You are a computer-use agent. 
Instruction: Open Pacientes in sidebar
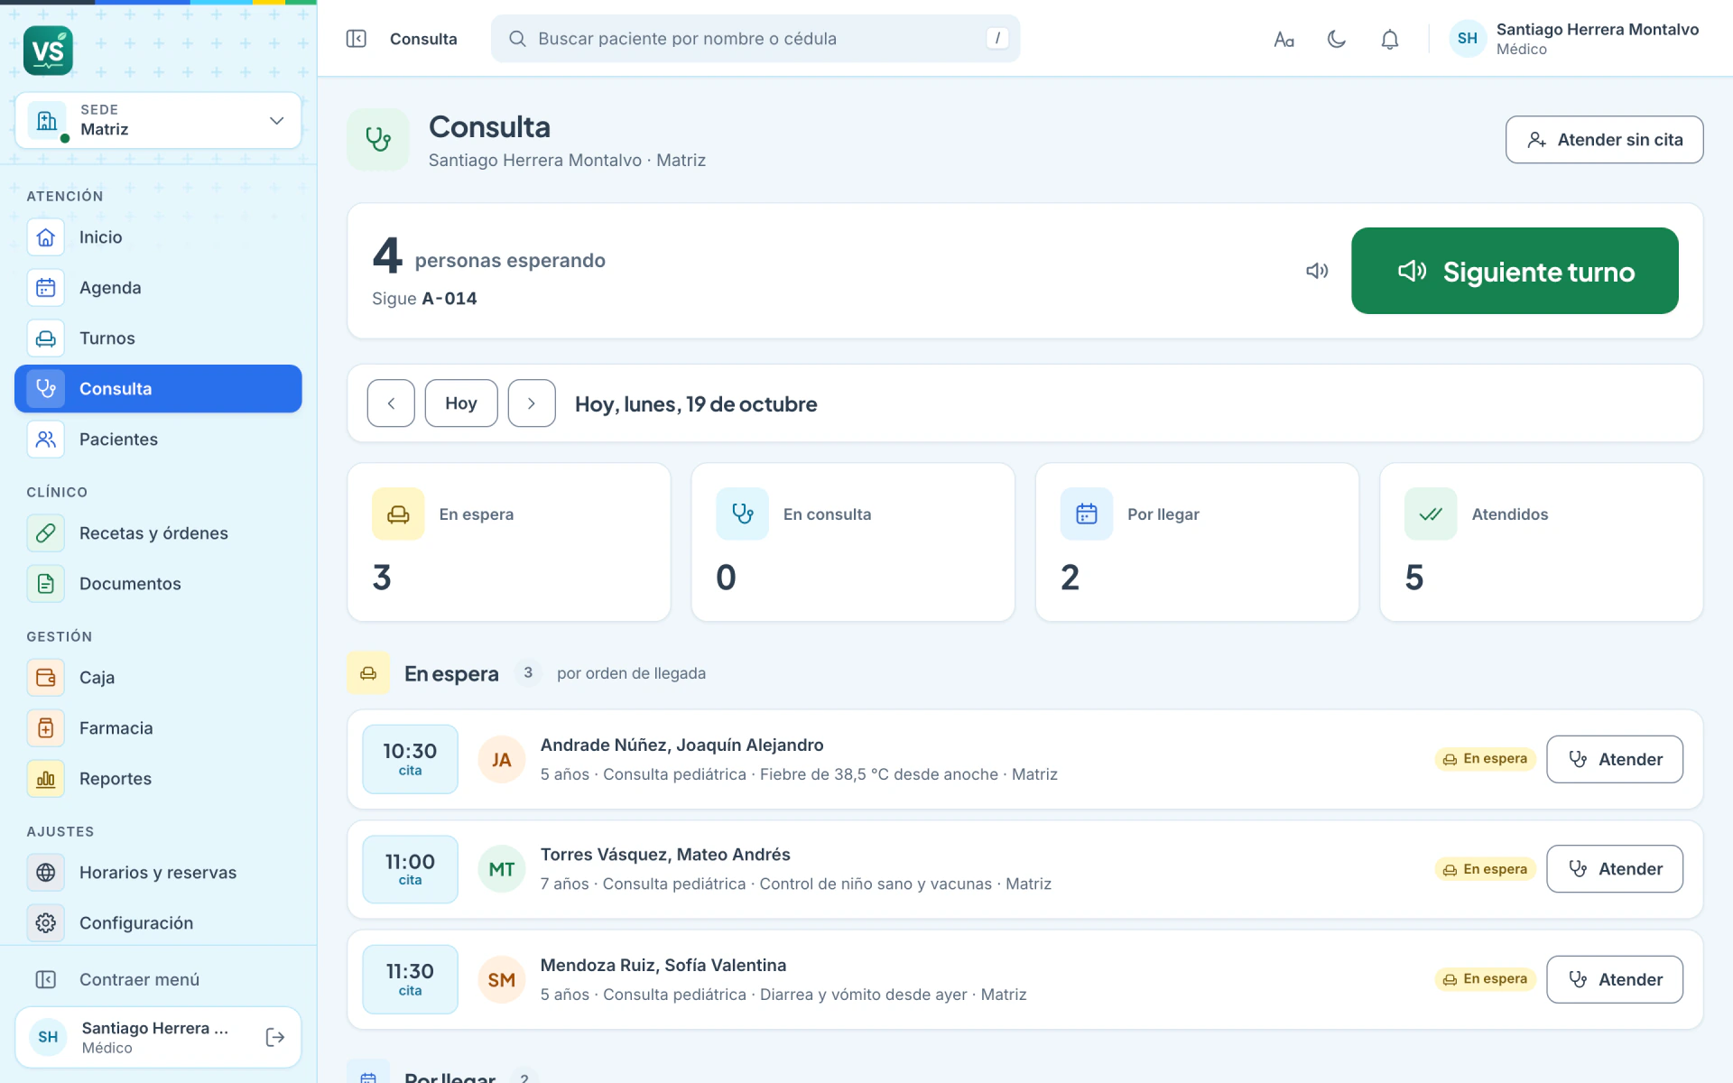tap(158, 440)
